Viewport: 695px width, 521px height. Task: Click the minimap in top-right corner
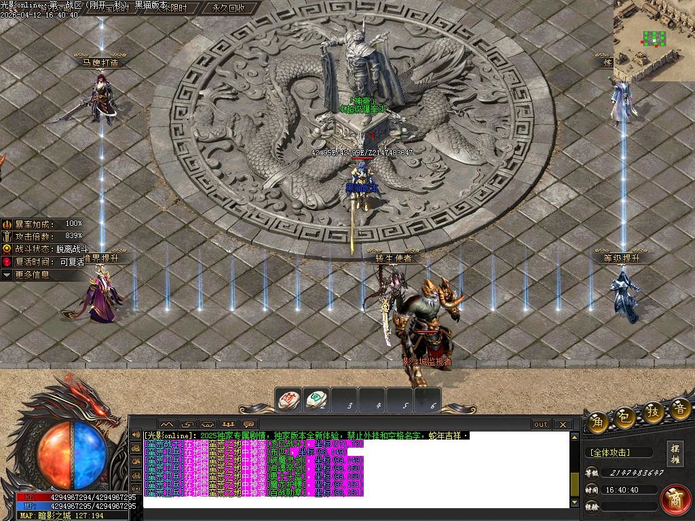point(654,40)
